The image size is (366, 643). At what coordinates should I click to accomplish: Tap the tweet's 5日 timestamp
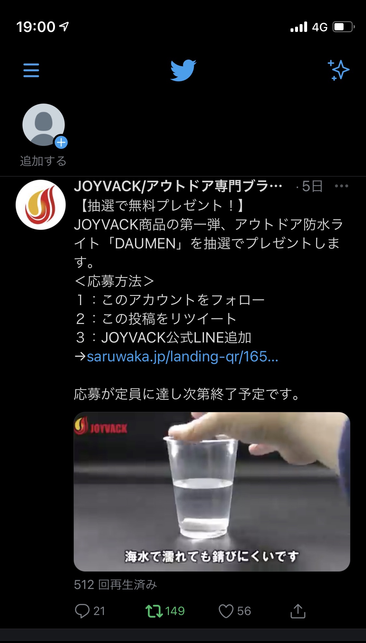pyautogui.click(x=312, y=186)
